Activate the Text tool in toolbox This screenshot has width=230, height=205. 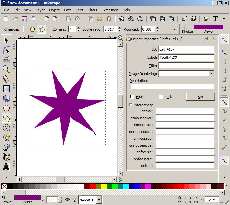6,167
